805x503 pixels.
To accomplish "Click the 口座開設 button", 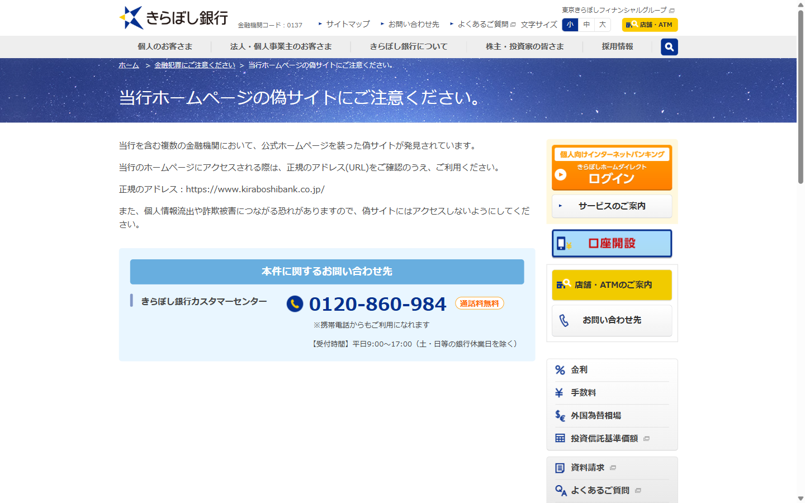I will click(x=612, y=244).
